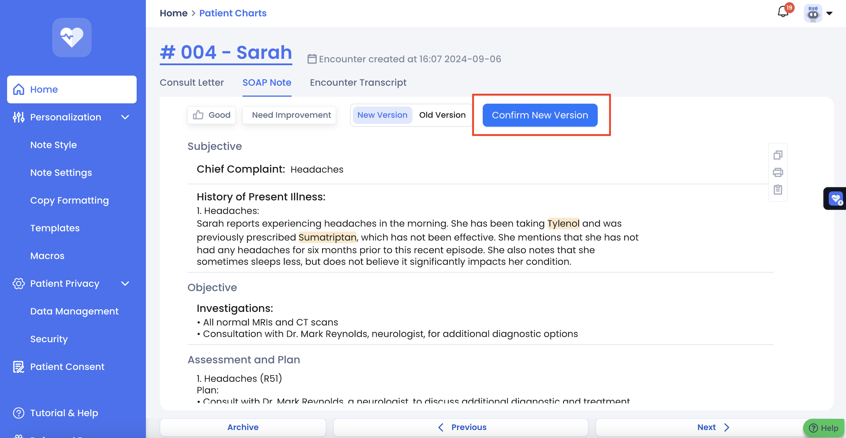846x438 pixels.
Task: Click the highlighted Sumatriptan term
Action: [x=327, y=237]
